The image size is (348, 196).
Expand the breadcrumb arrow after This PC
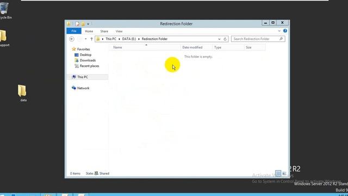119,39
